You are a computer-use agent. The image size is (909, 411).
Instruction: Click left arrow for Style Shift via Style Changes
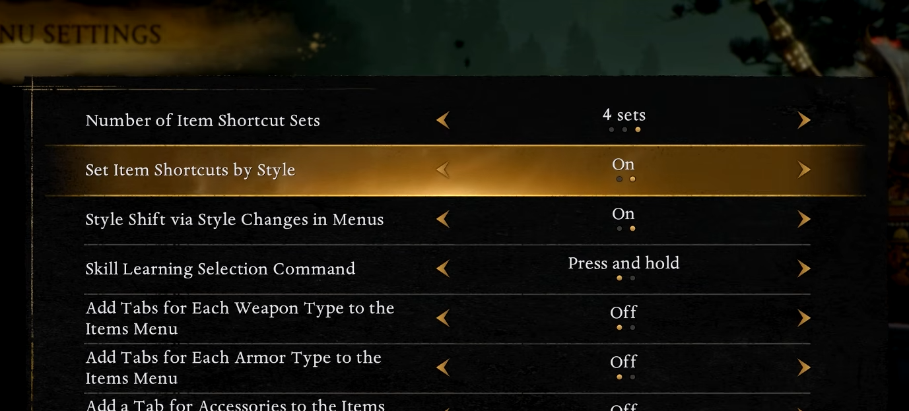pos(443,219)
